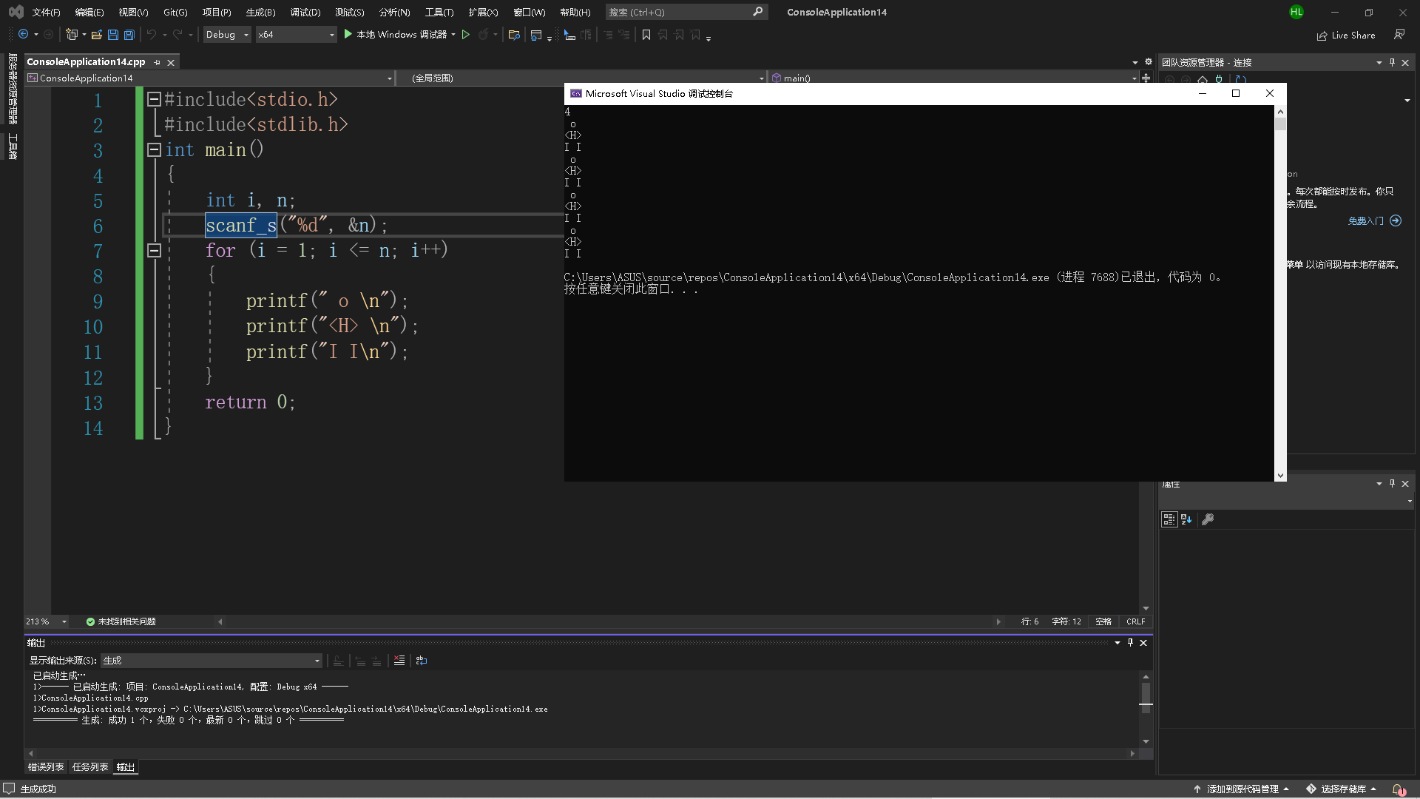
Task: Click the 免费入门 link
Action: 1365,221
